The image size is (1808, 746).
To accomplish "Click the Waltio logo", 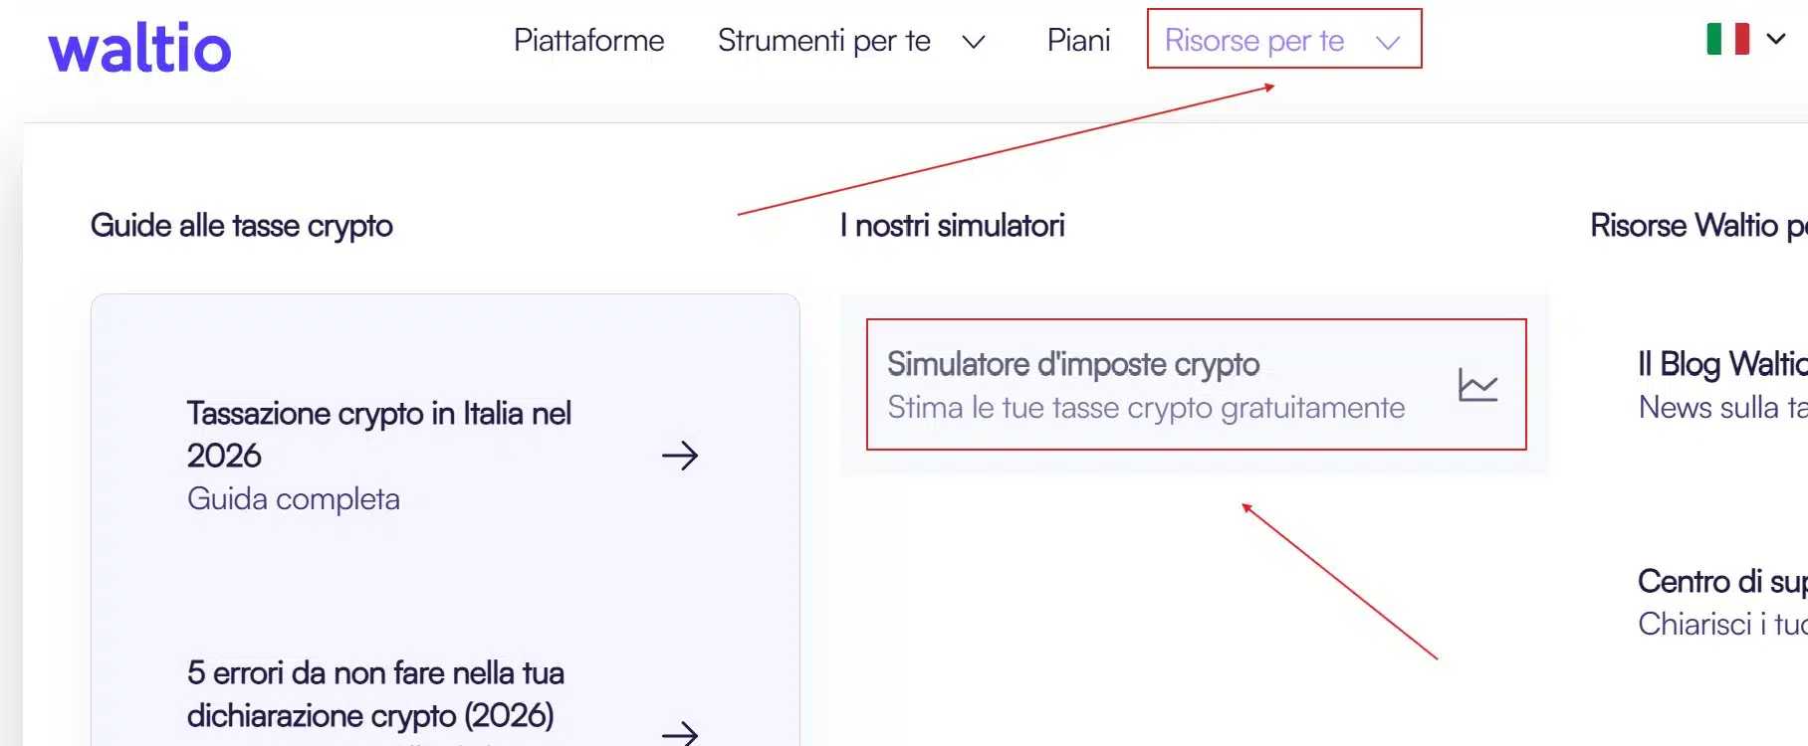I will (x=140, y=48).
